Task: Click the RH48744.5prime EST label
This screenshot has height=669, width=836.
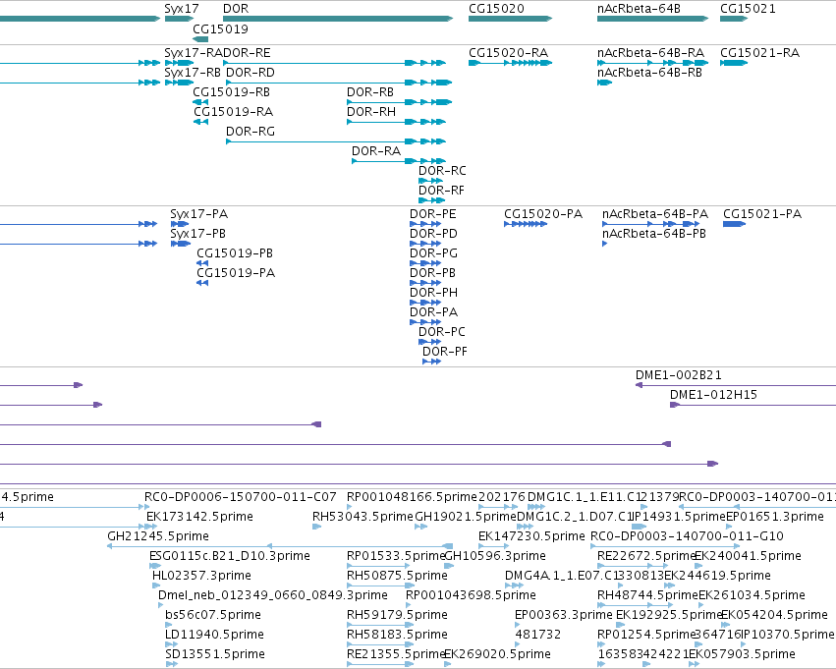Action: (x=647, y=596)
